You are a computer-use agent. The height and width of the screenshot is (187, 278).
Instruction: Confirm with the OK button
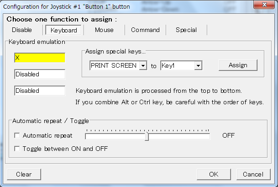click(x=214, y=174)
